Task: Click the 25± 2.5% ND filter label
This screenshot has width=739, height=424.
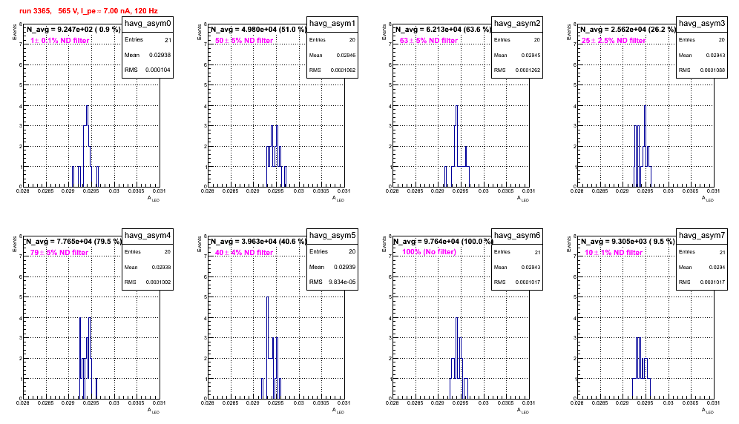Action: coord(614,41)
